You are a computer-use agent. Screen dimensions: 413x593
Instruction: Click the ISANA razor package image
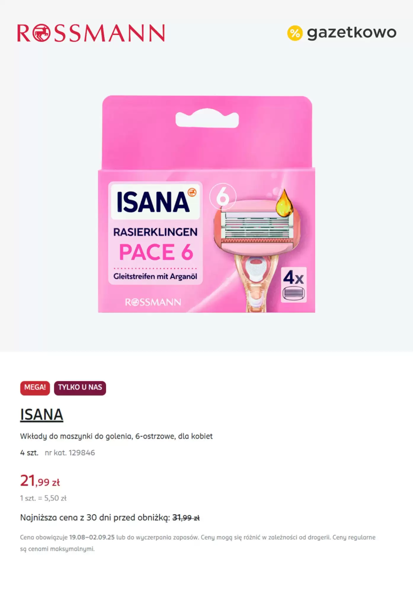(x=206, y=204)
